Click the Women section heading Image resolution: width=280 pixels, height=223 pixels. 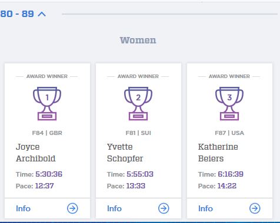pos(138,40)
